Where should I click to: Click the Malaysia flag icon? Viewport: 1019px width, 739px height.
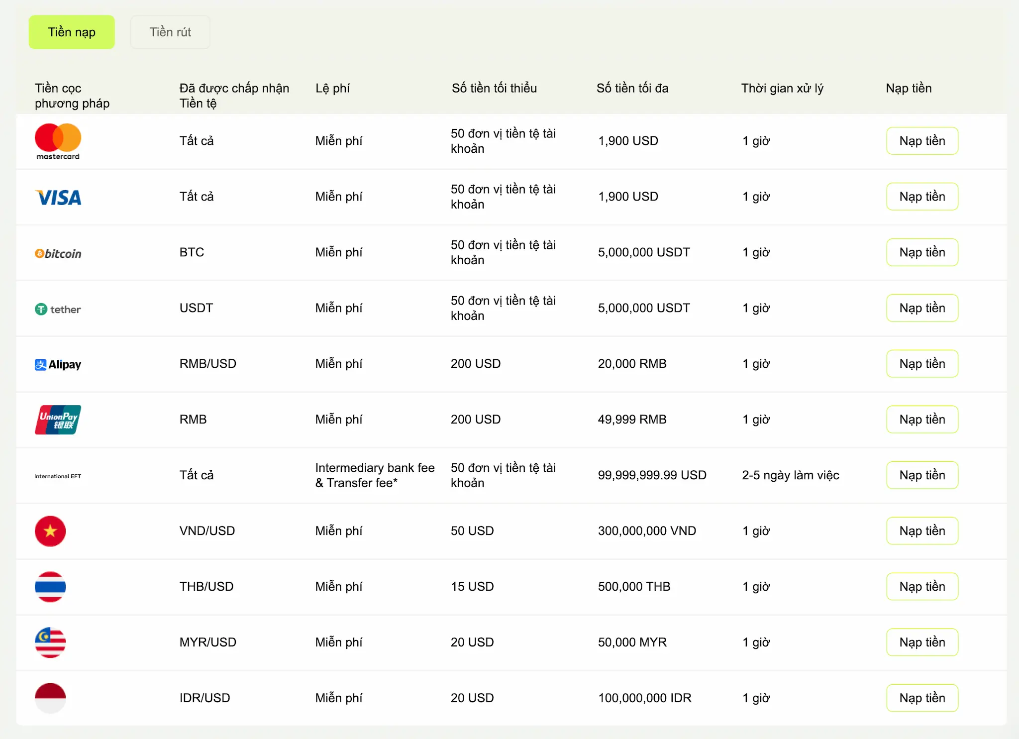(50, 642)
